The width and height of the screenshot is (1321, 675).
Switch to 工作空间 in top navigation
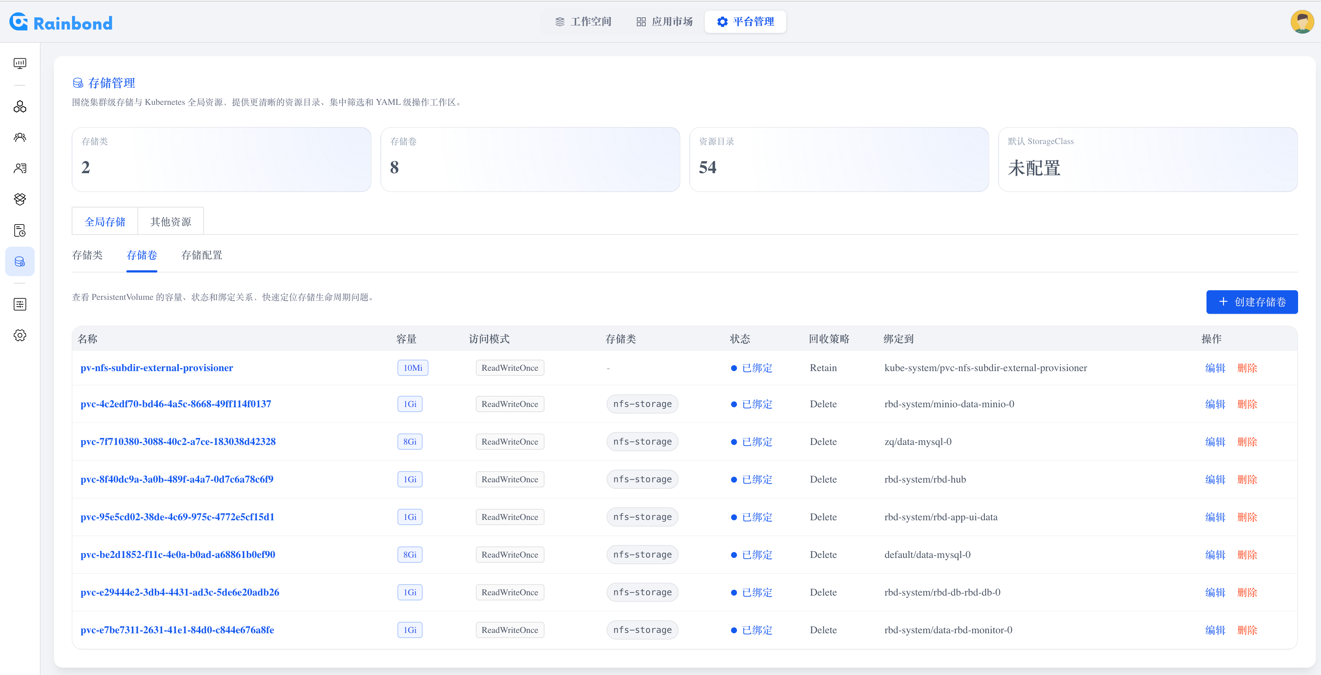click(583, 21)
